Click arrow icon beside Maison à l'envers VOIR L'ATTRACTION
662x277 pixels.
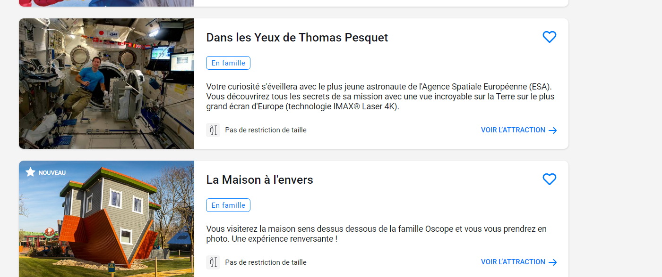[552, 262]
